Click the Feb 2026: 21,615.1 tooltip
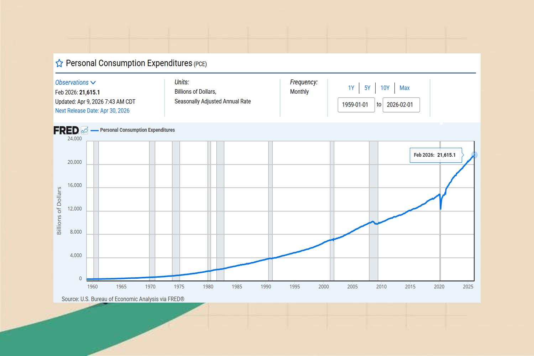Screen dimensions: 534x356 tap(435, 155)
